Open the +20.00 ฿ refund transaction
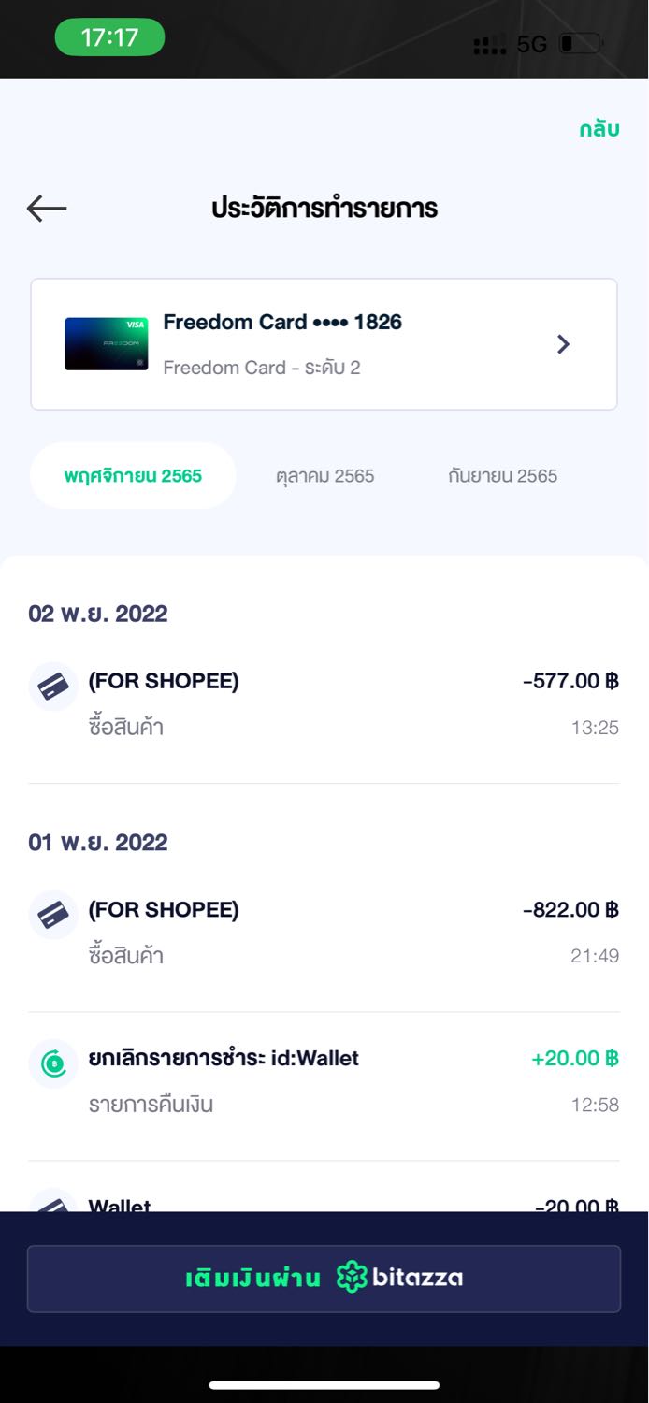 point(324,1080)
